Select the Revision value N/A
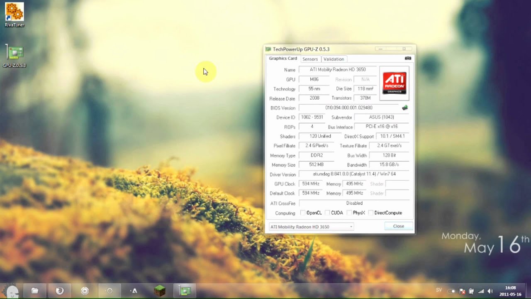 pos(365,79)
